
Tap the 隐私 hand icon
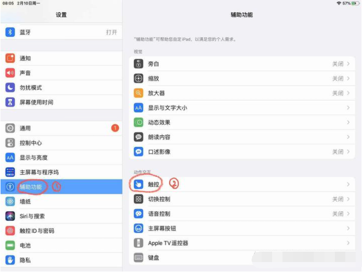click(10, 260)
